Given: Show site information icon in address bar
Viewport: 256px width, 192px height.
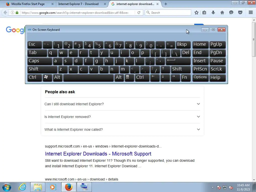Looking at the screenshot, I should (12, 12).
